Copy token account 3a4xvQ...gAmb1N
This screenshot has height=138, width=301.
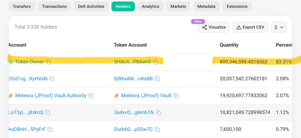click(x=159, y=113)
